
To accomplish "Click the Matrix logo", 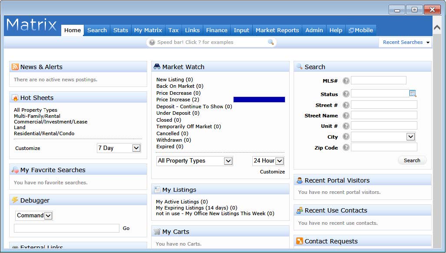I will click(32, 25).
